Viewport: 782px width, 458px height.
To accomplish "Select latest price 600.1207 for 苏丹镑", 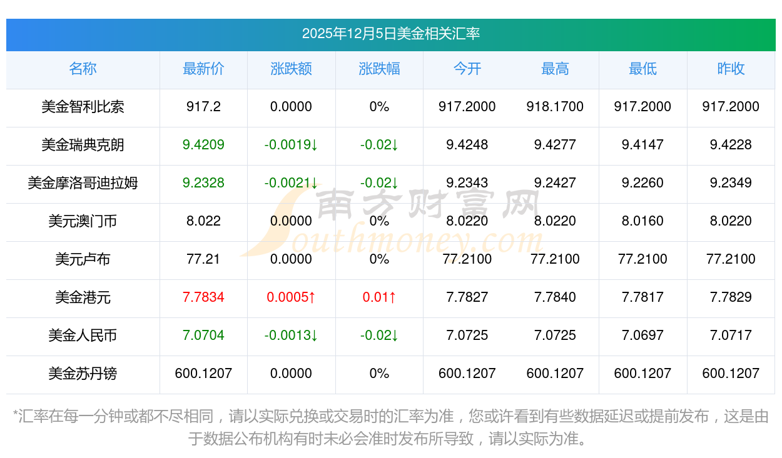I will (203, 374).
